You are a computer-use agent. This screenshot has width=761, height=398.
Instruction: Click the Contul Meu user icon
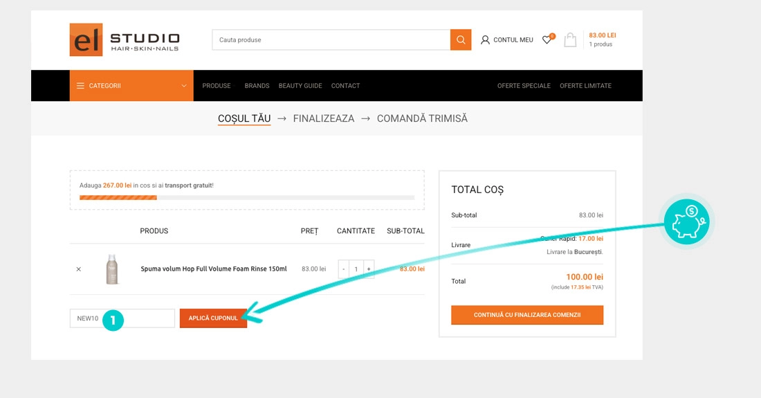pos(485,40)
